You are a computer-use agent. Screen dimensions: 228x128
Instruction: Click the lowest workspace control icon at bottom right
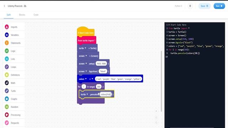156,122
